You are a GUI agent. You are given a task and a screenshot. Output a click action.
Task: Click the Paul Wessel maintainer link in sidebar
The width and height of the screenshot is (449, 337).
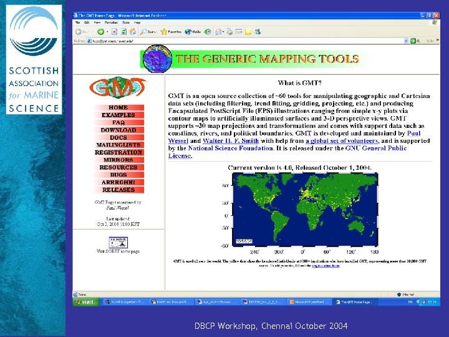[x=118, y=208]
